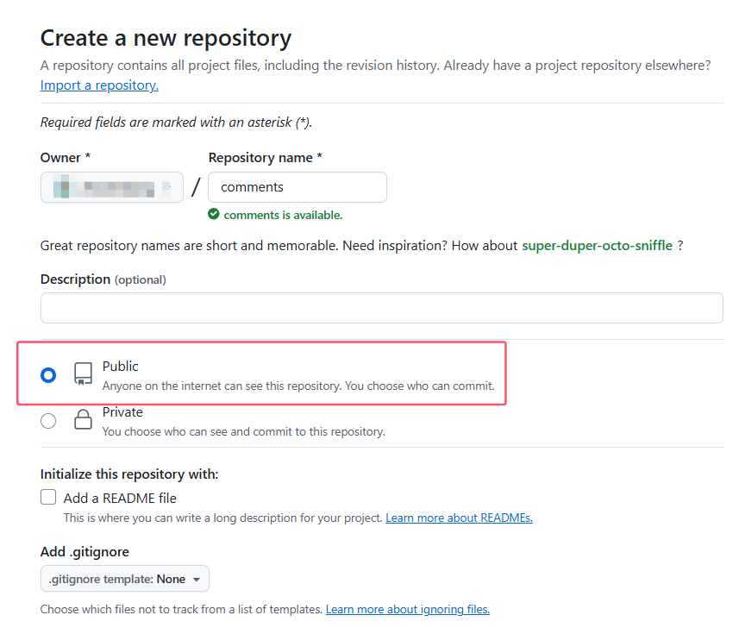Open Learn more about READMEs link
The width and height of the screenshot is (739, 634).
coord(459,518)
